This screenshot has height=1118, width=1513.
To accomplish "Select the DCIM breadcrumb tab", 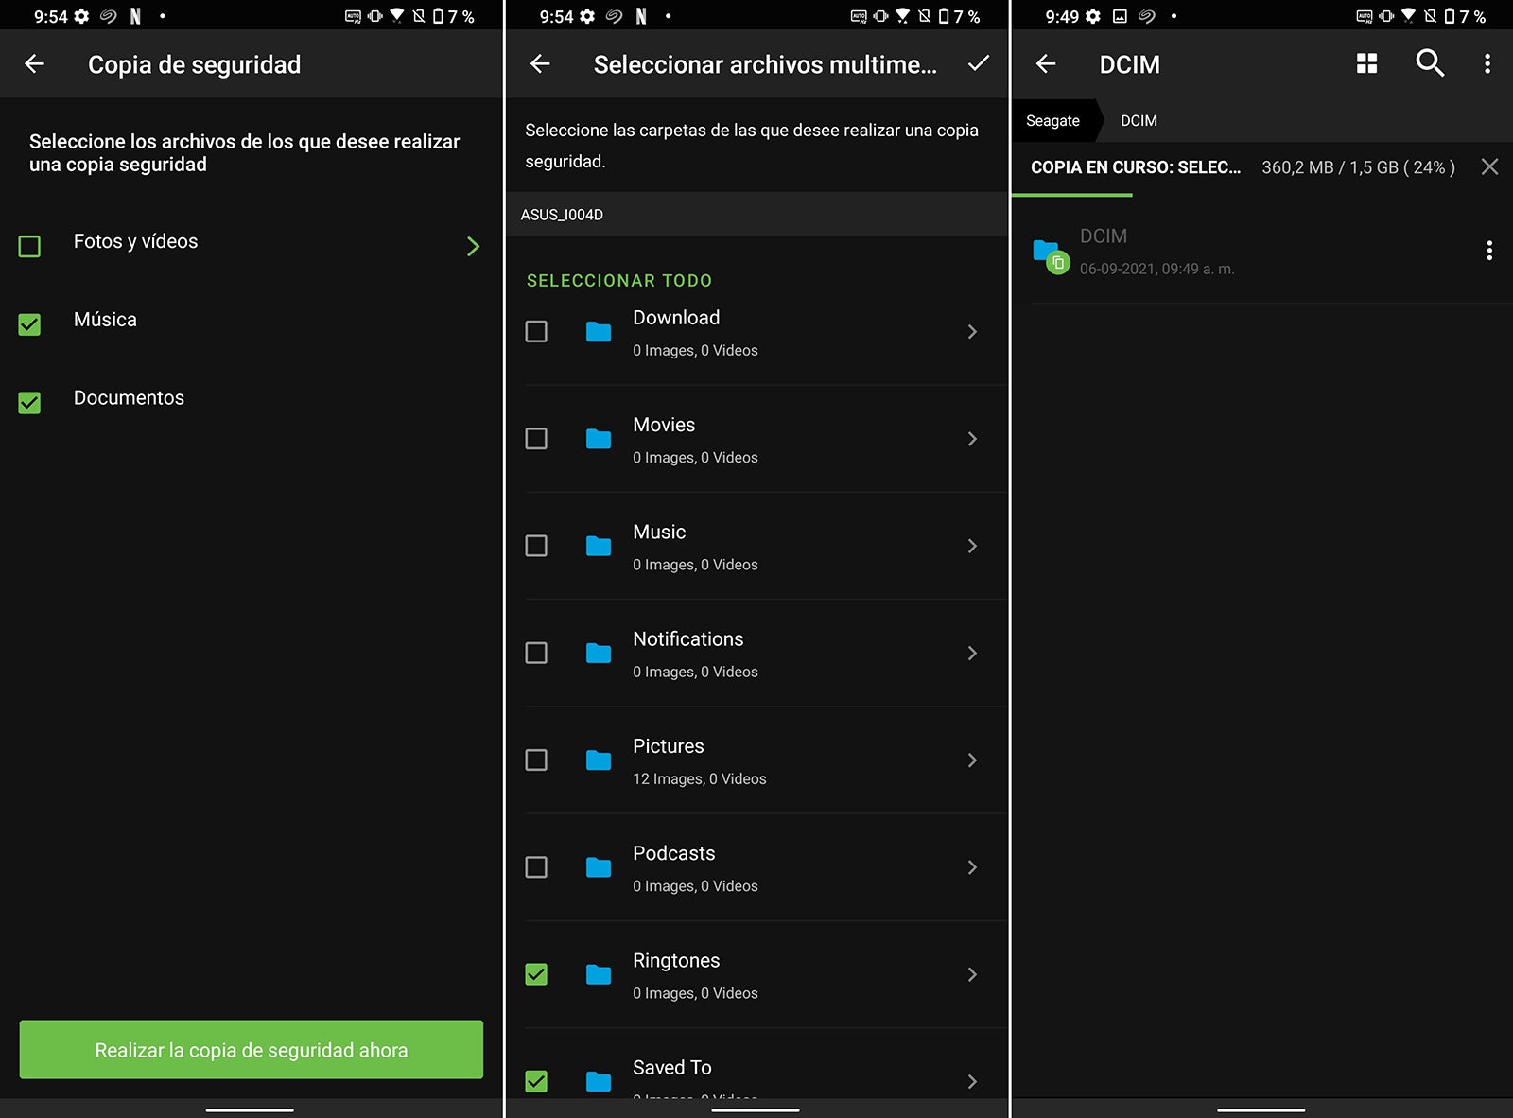I will pos(1139,121).
